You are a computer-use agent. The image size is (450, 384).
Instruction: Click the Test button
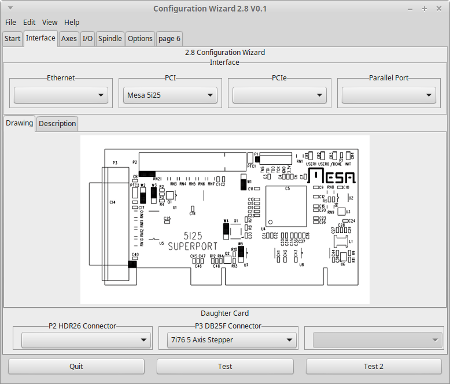225,367
